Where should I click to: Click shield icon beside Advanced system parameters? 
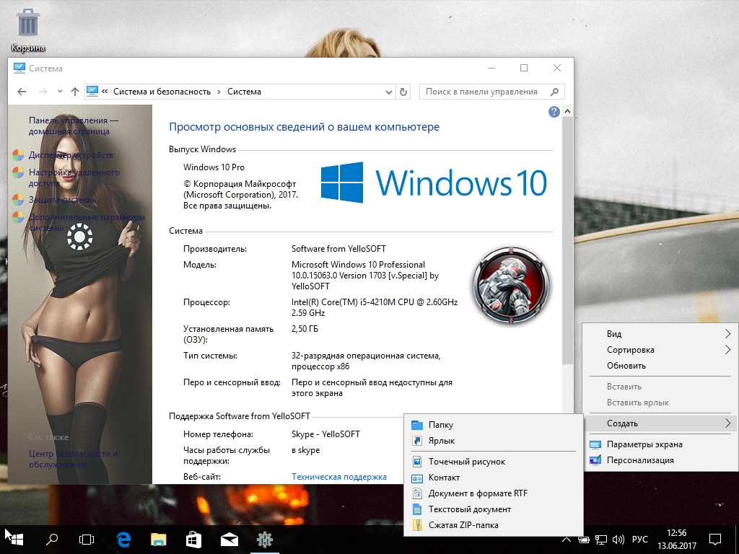[18, 217]
